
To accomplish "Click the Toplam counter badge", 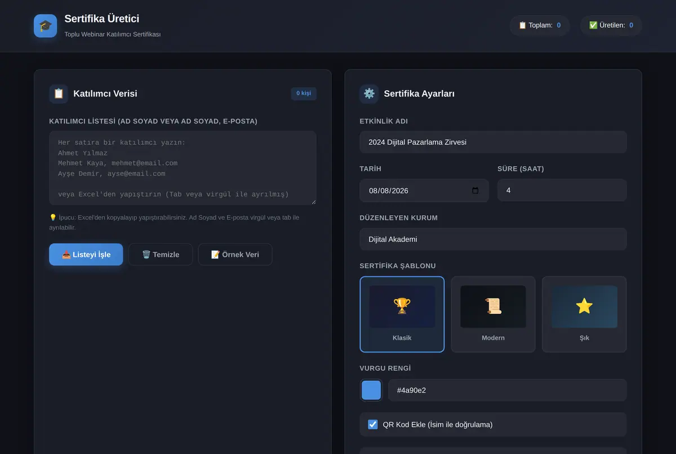I will 540,25.
